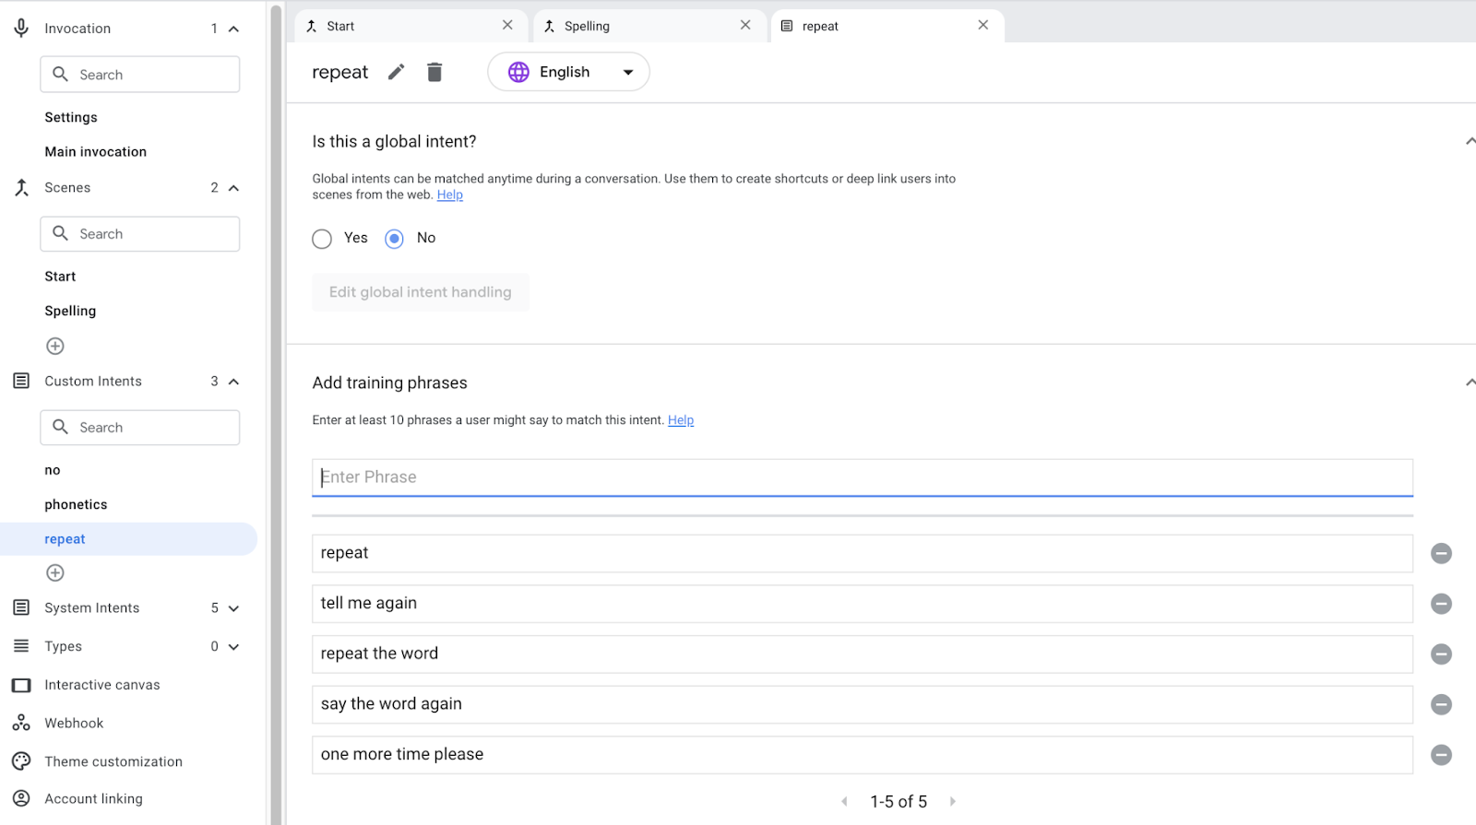This screenshot has height=825, width=1476.
Task: Close the Spelling tab
Action: click(x=745, y=26)
